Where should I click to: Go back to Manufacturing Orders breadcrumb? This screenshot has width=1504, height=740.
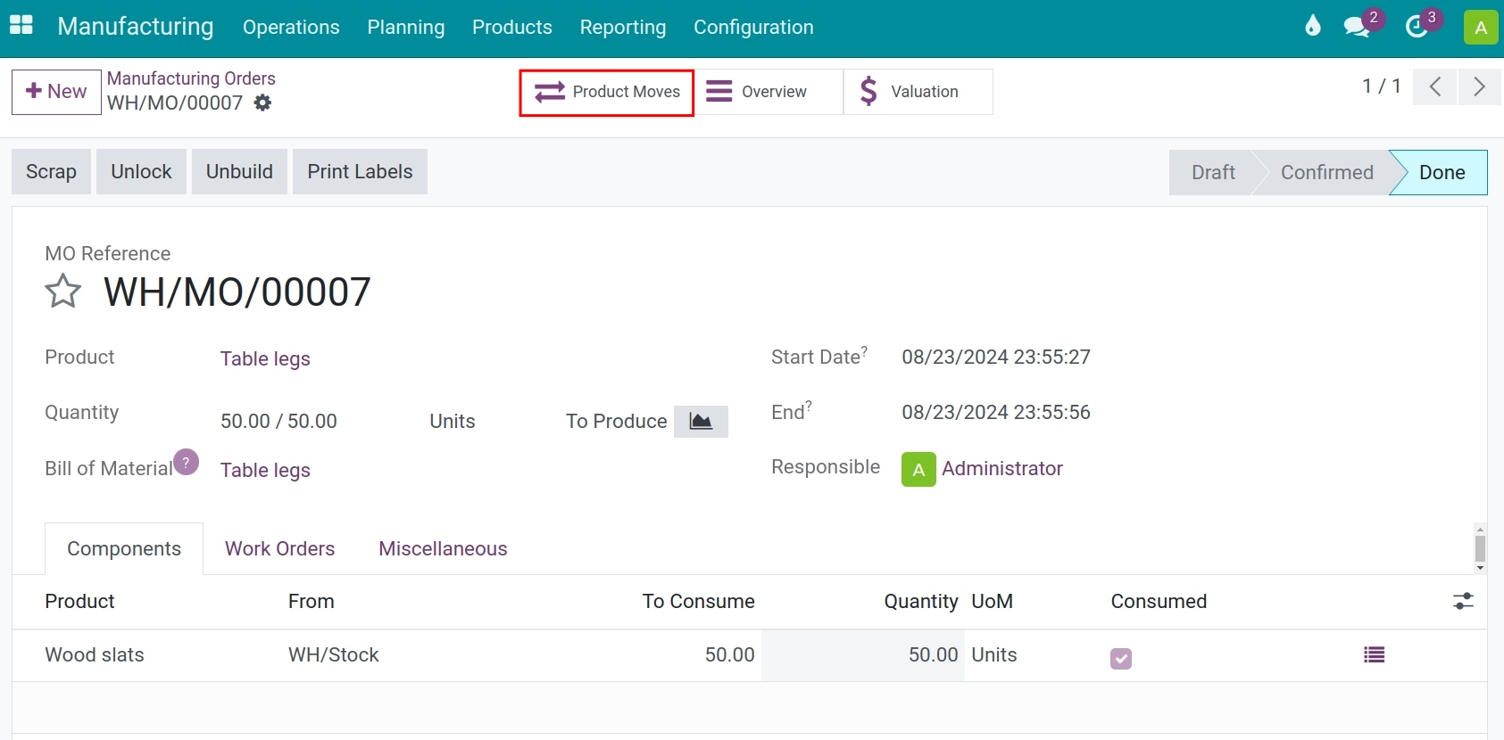tap(191, 78)
